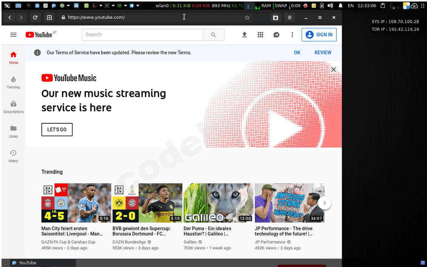427x267 pixels.
Task: Click REVIEW on Terms notice
Action: [323, 53]
